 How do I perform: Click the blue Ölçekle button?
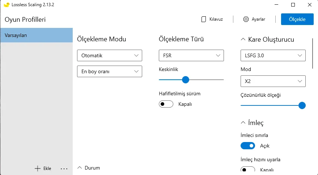[297, 19]
